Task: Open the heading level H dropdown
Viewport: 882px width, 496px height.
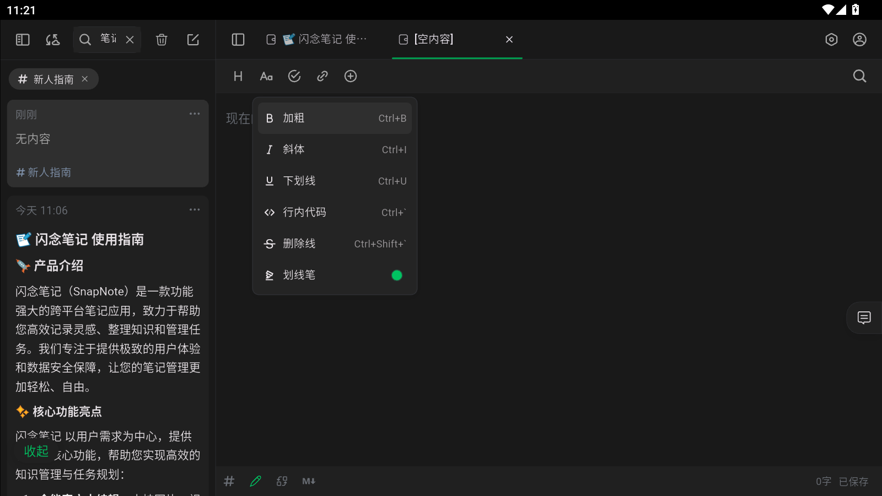Action: pos(238,76)
